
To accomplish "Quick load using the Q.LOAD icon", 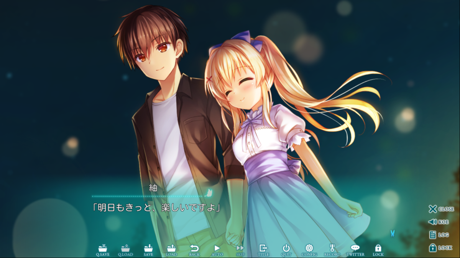I will [x=125, y=250].
